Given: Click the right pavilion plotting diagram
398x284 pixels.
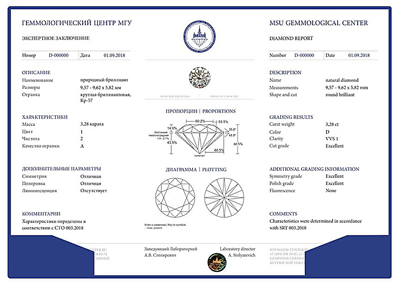Looking at the screenshot, I should (x=224, y=198).
